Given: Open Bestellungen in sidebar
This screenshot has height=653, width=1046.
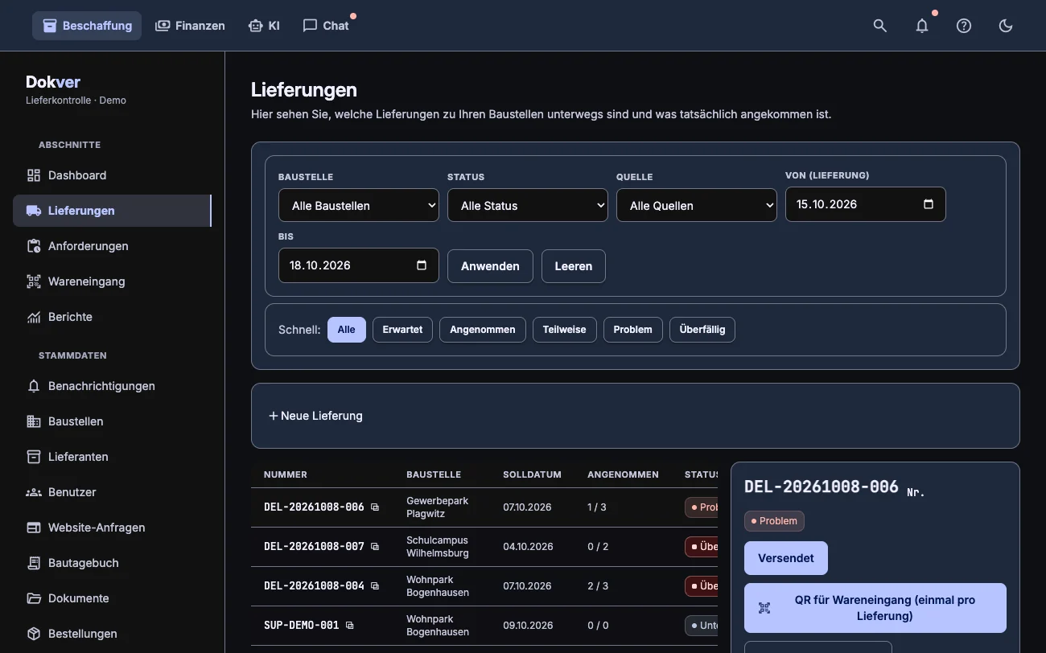Looking at the screenshot, I should tap(112, 634).
